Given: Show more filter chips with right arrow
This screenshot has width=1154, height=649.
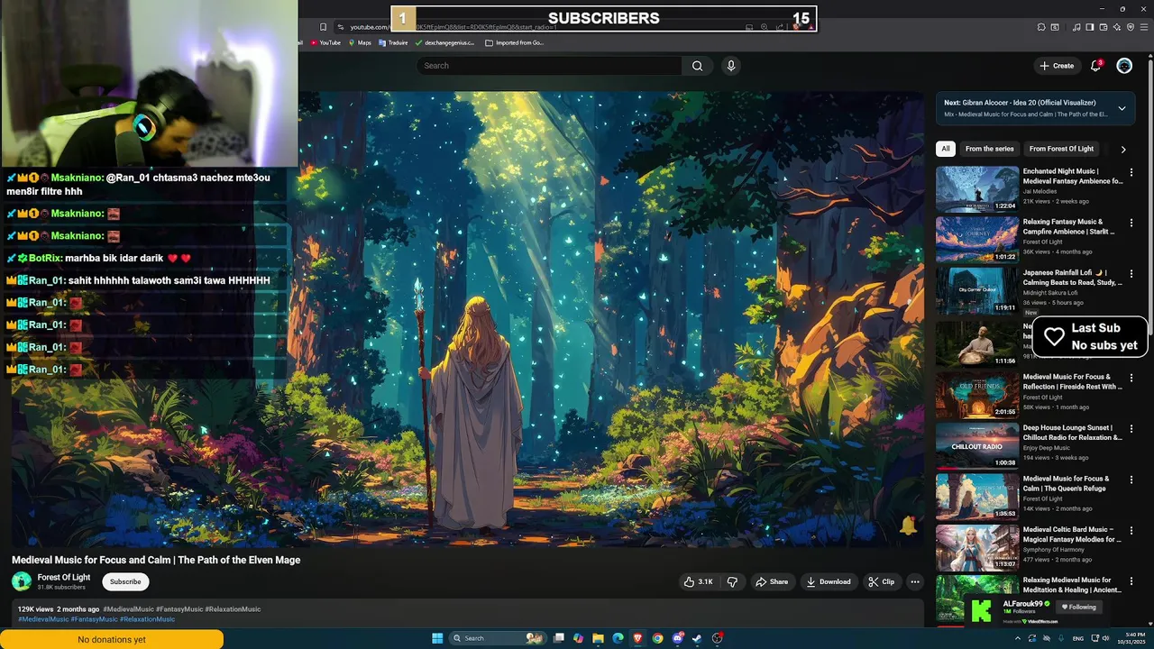Looking at the screenshot, I should pyautogui.click(x=1123, y=150).
